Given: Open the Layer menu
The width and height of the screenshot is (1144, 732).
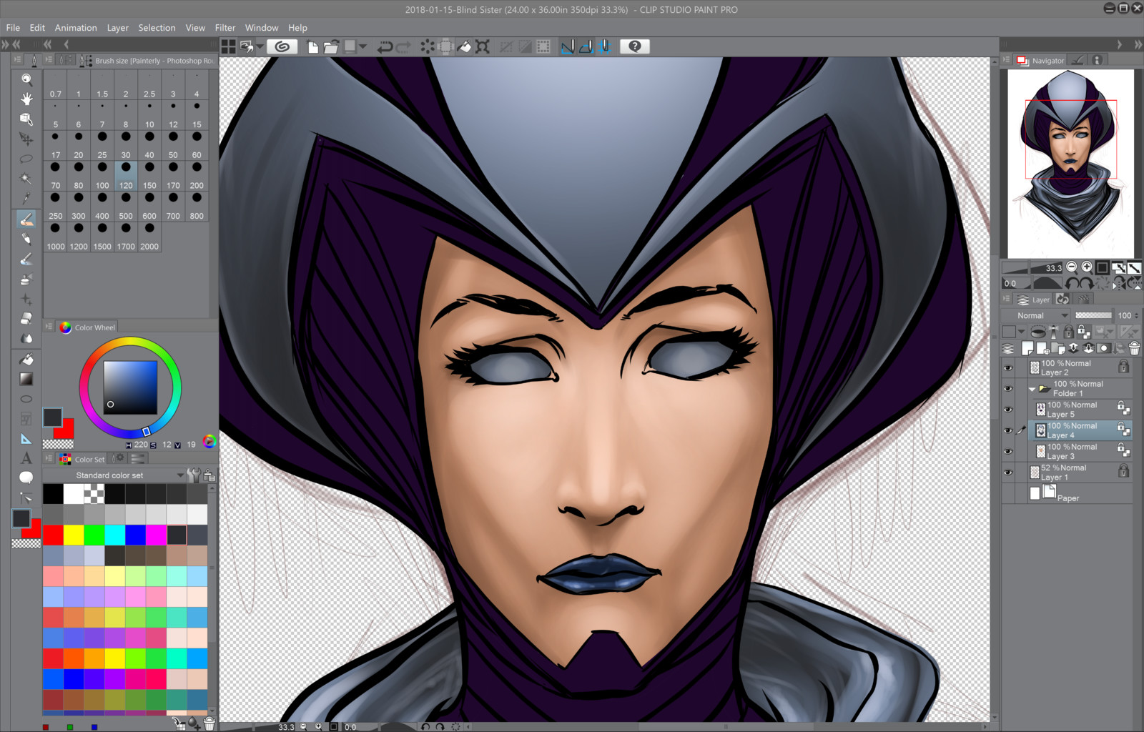Looking at the screenshot, I should coord(118,28).
